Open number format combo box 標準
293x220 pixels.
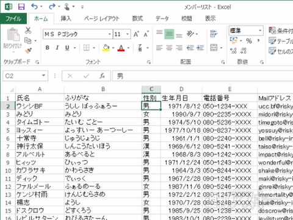pos(246,31)
